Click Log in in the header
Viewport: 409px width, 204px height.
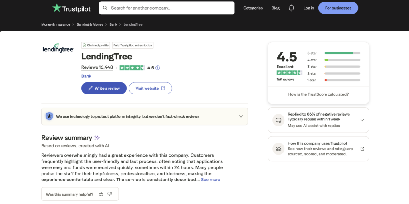pos(309,8)
